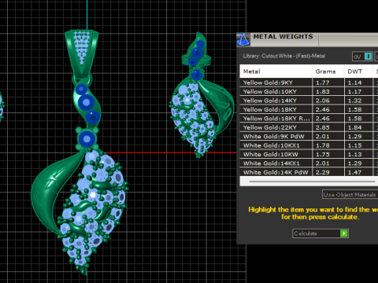
Task: Click the 2.06 grams value for 14KY
Action: click(322, 101)
